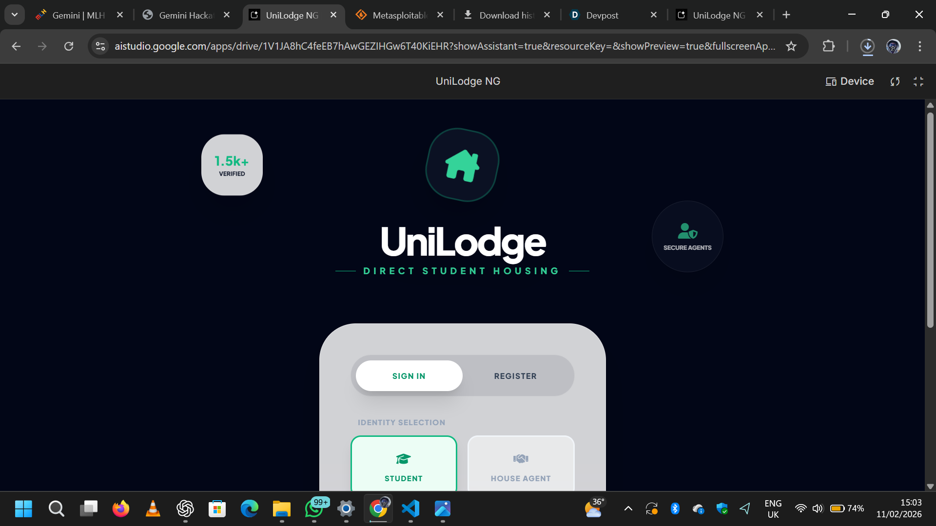Click the green house logo icon
The image size is (936, 526).
coord(462,165)
